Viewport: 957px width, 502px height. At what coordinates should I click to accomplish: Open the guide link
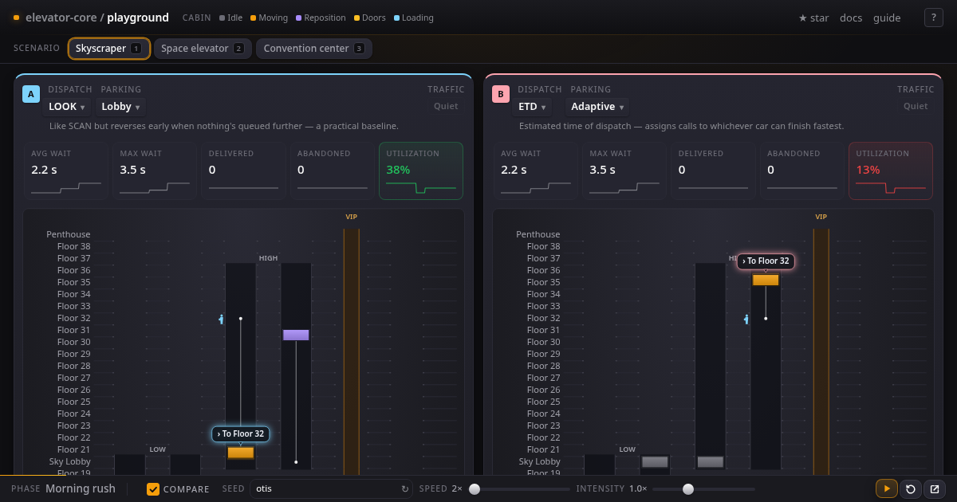pyautogui.click(x=887, y=18)
